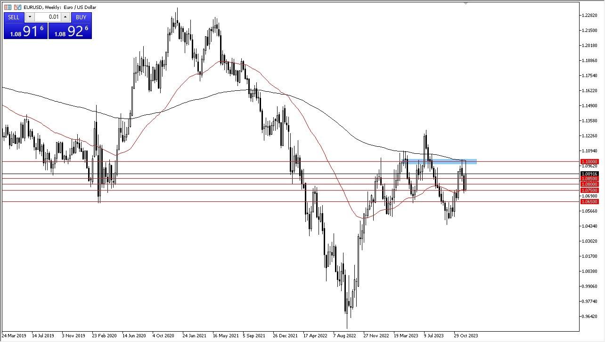
Task: Click the buy price display showing 1.0892
Action: (x=71, y=31)
